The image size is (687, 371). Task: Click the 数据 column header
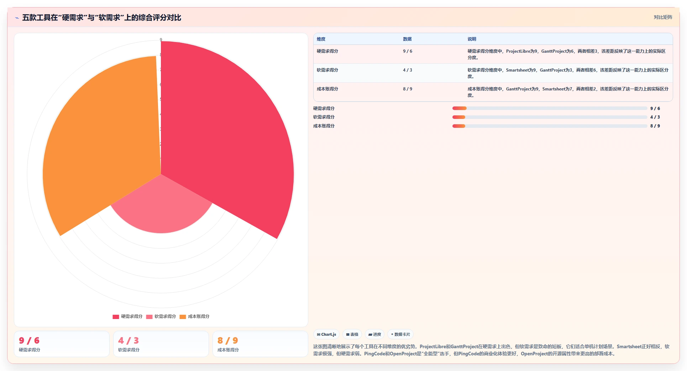point(407,39)
